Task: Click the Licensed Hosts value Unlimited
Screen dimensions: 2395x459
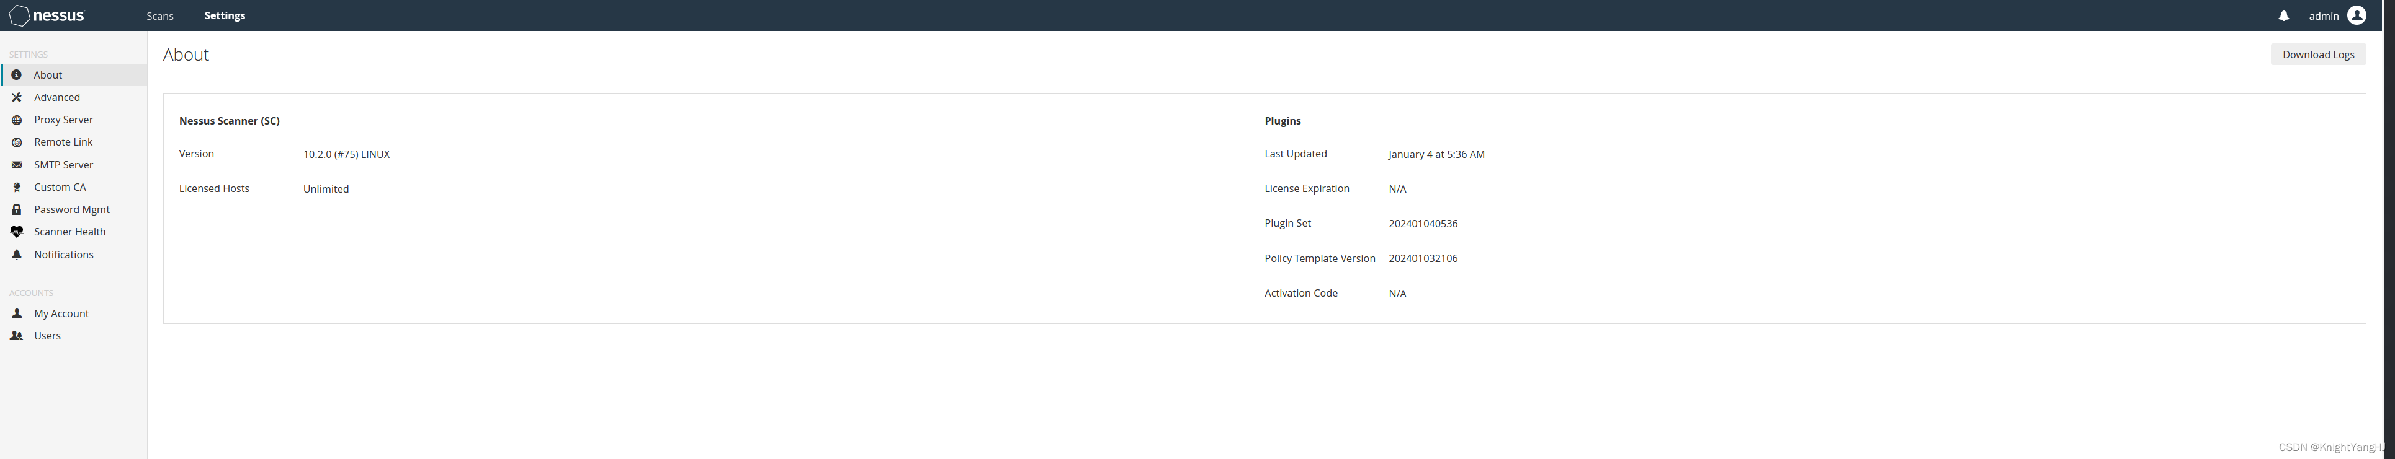Action: click(326, 189)
